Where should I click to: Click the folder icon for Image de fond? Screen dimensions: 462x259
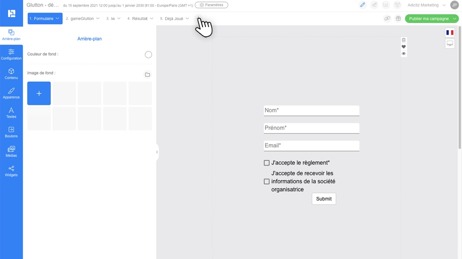(148, 75)
